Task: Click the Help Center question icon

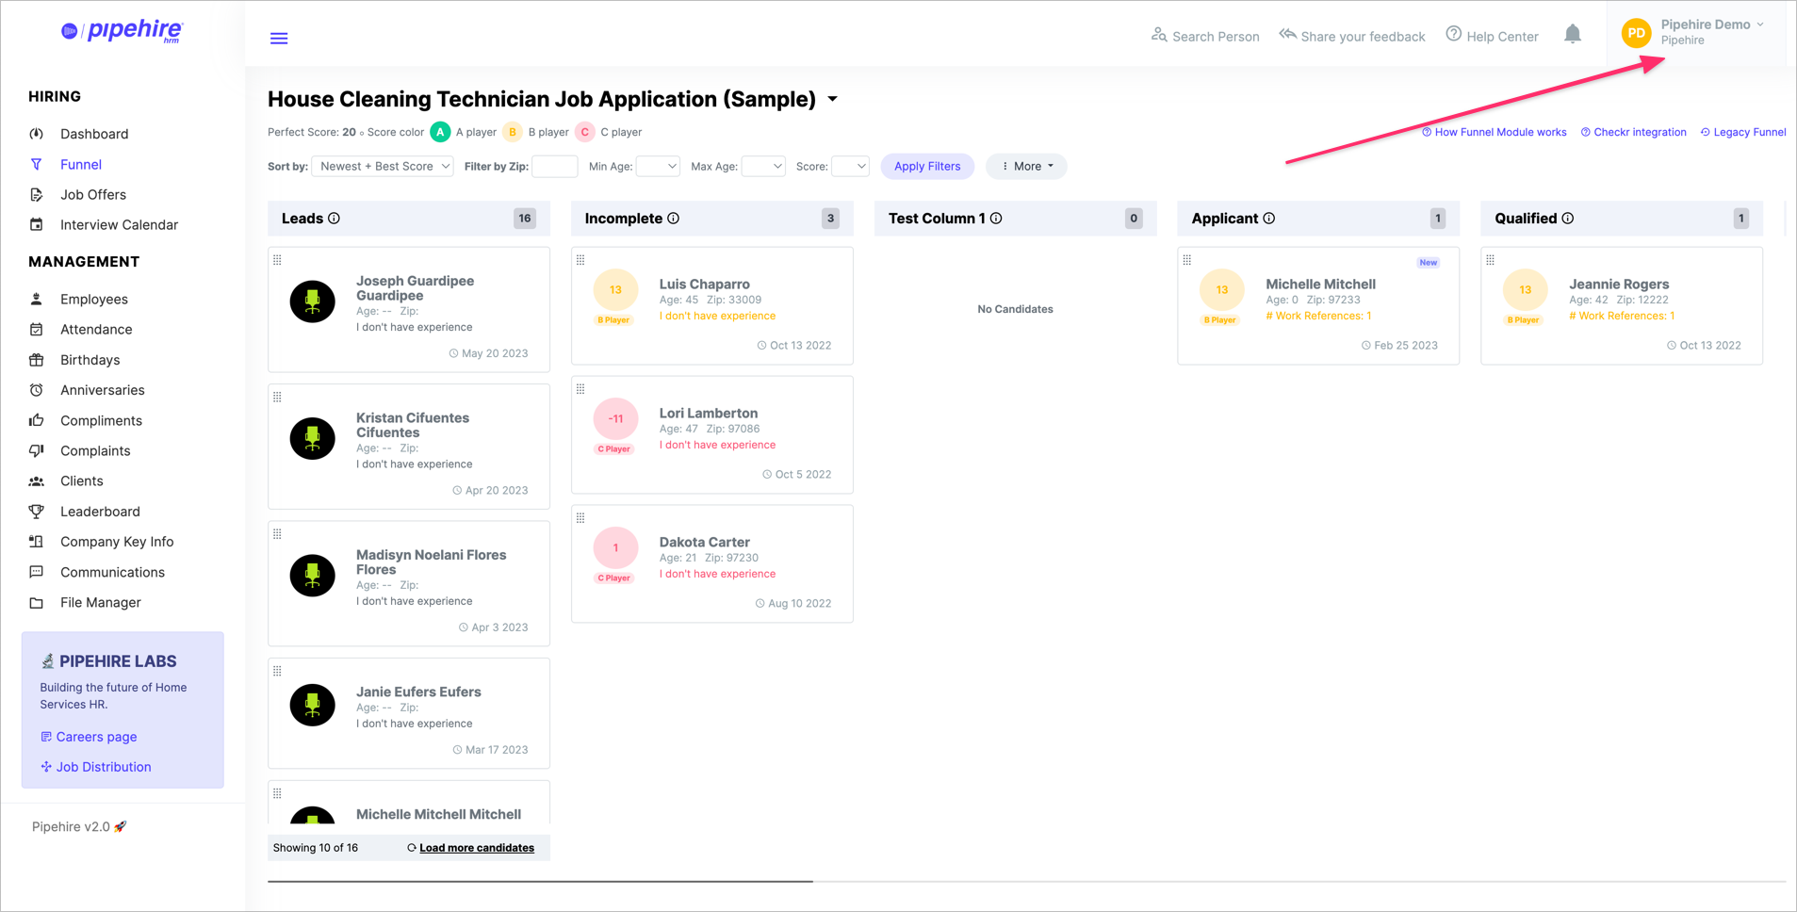Action: click(1454, 35)
